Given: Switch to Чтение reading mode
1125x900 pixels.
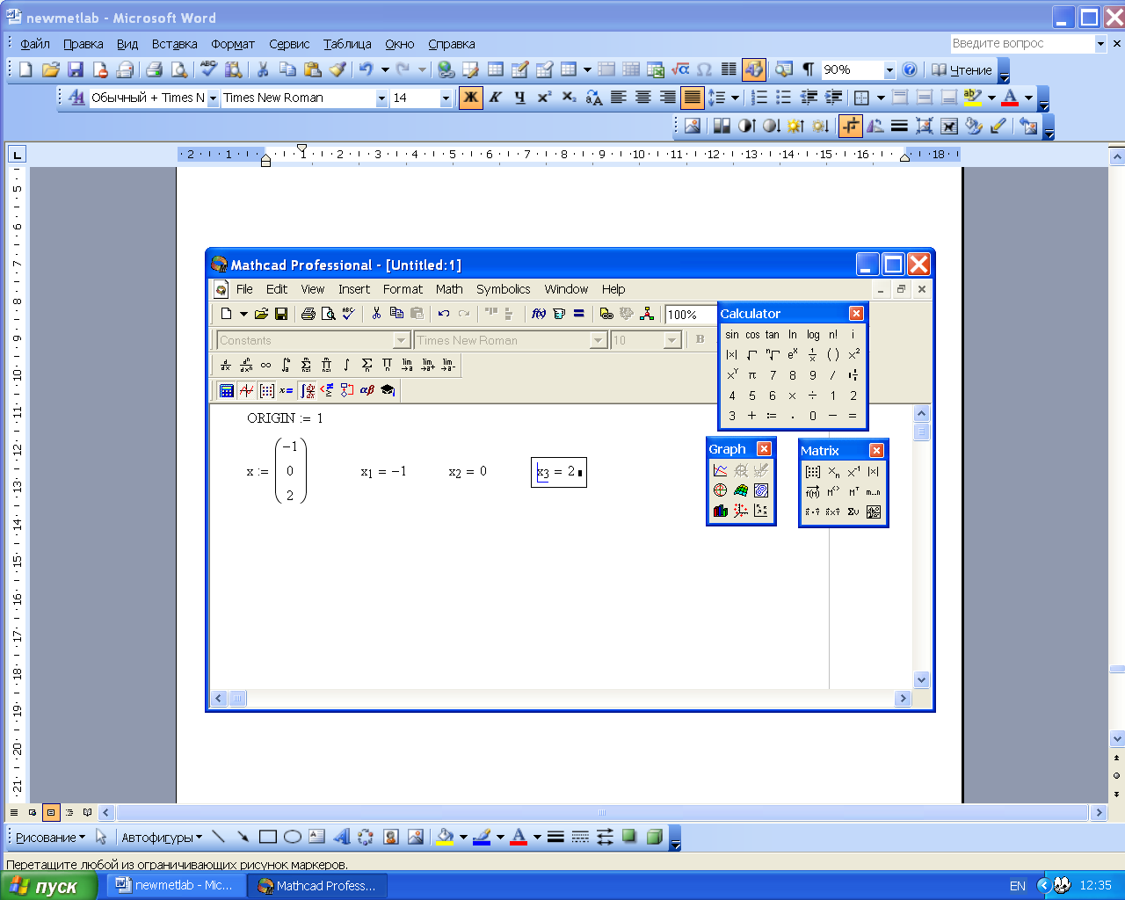Looking at the screenshot, I should 962,70.
